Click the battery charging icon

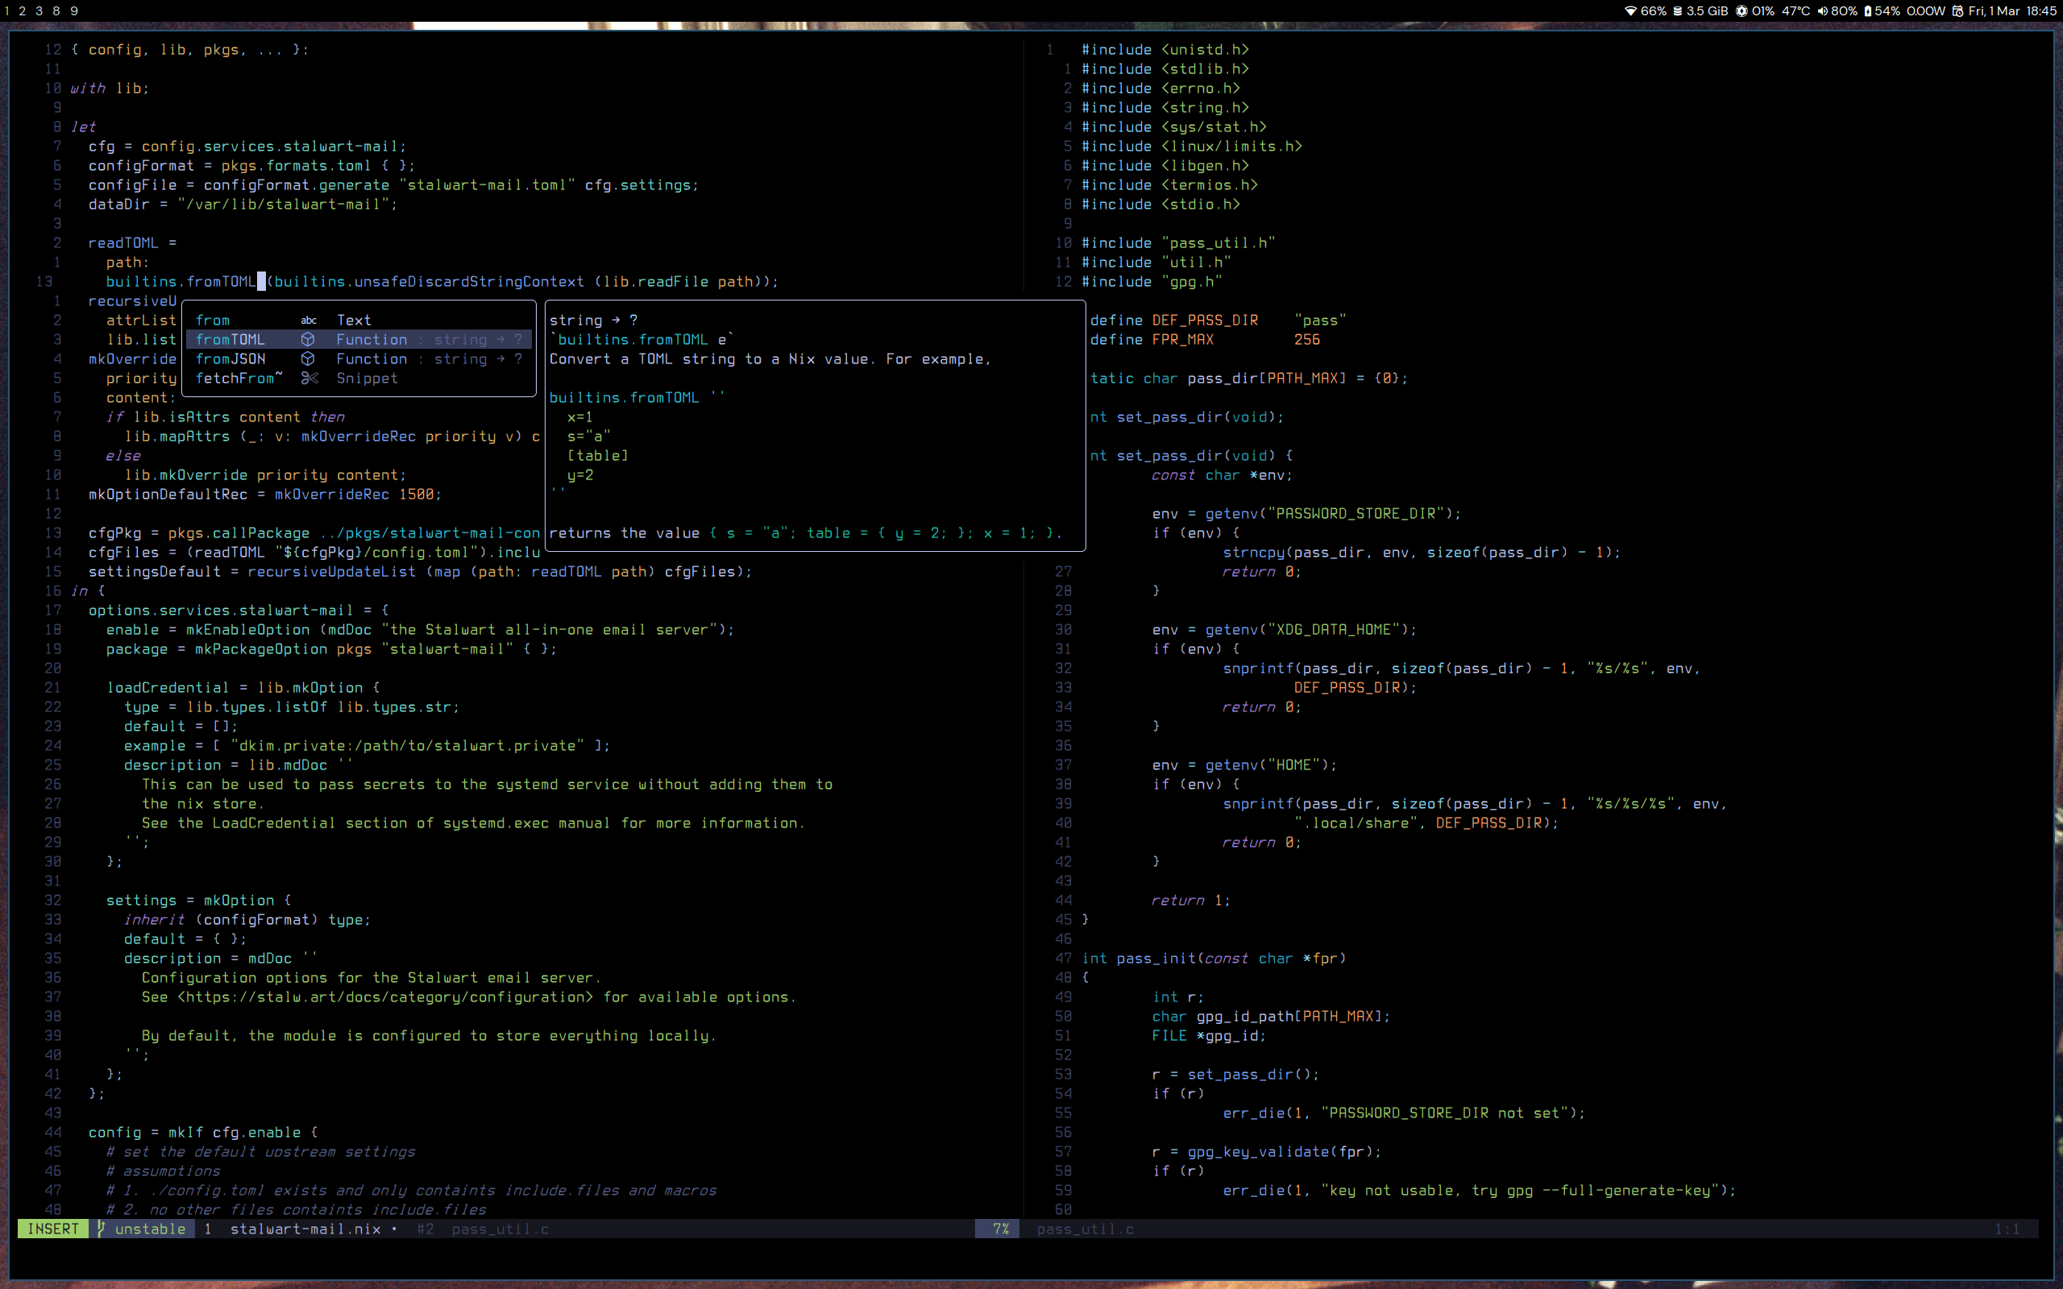tap(1868, 11)
